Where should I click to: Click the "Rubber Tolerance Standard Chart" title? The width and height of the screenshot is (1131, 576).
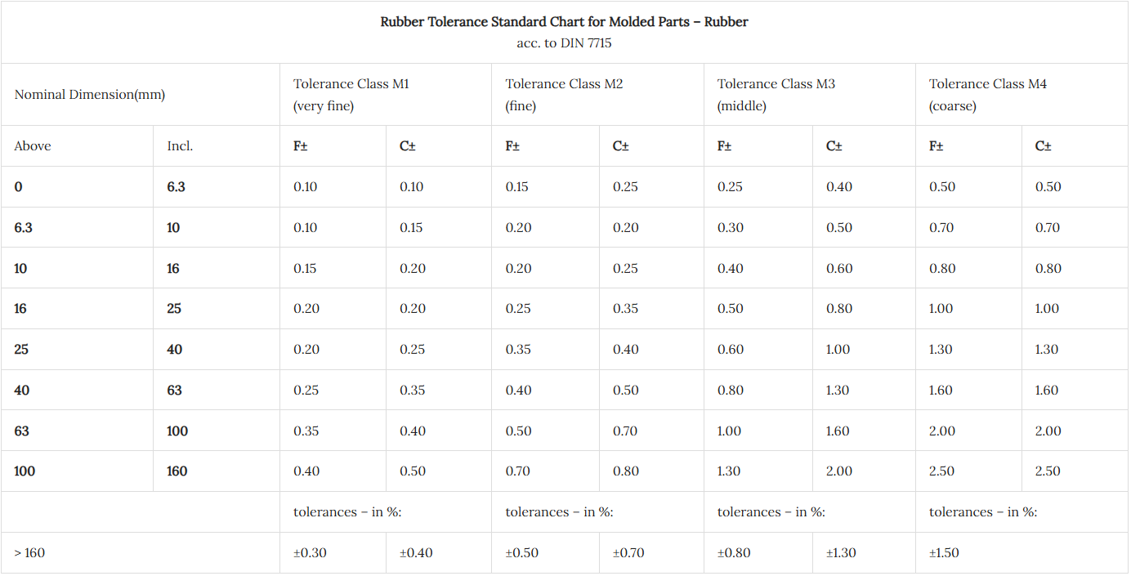564,22
